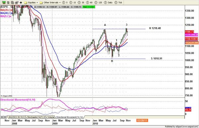This screenshot has height=128, width=199.
Task: Select the 15 minute interval
Action: (x=73, y=3)
